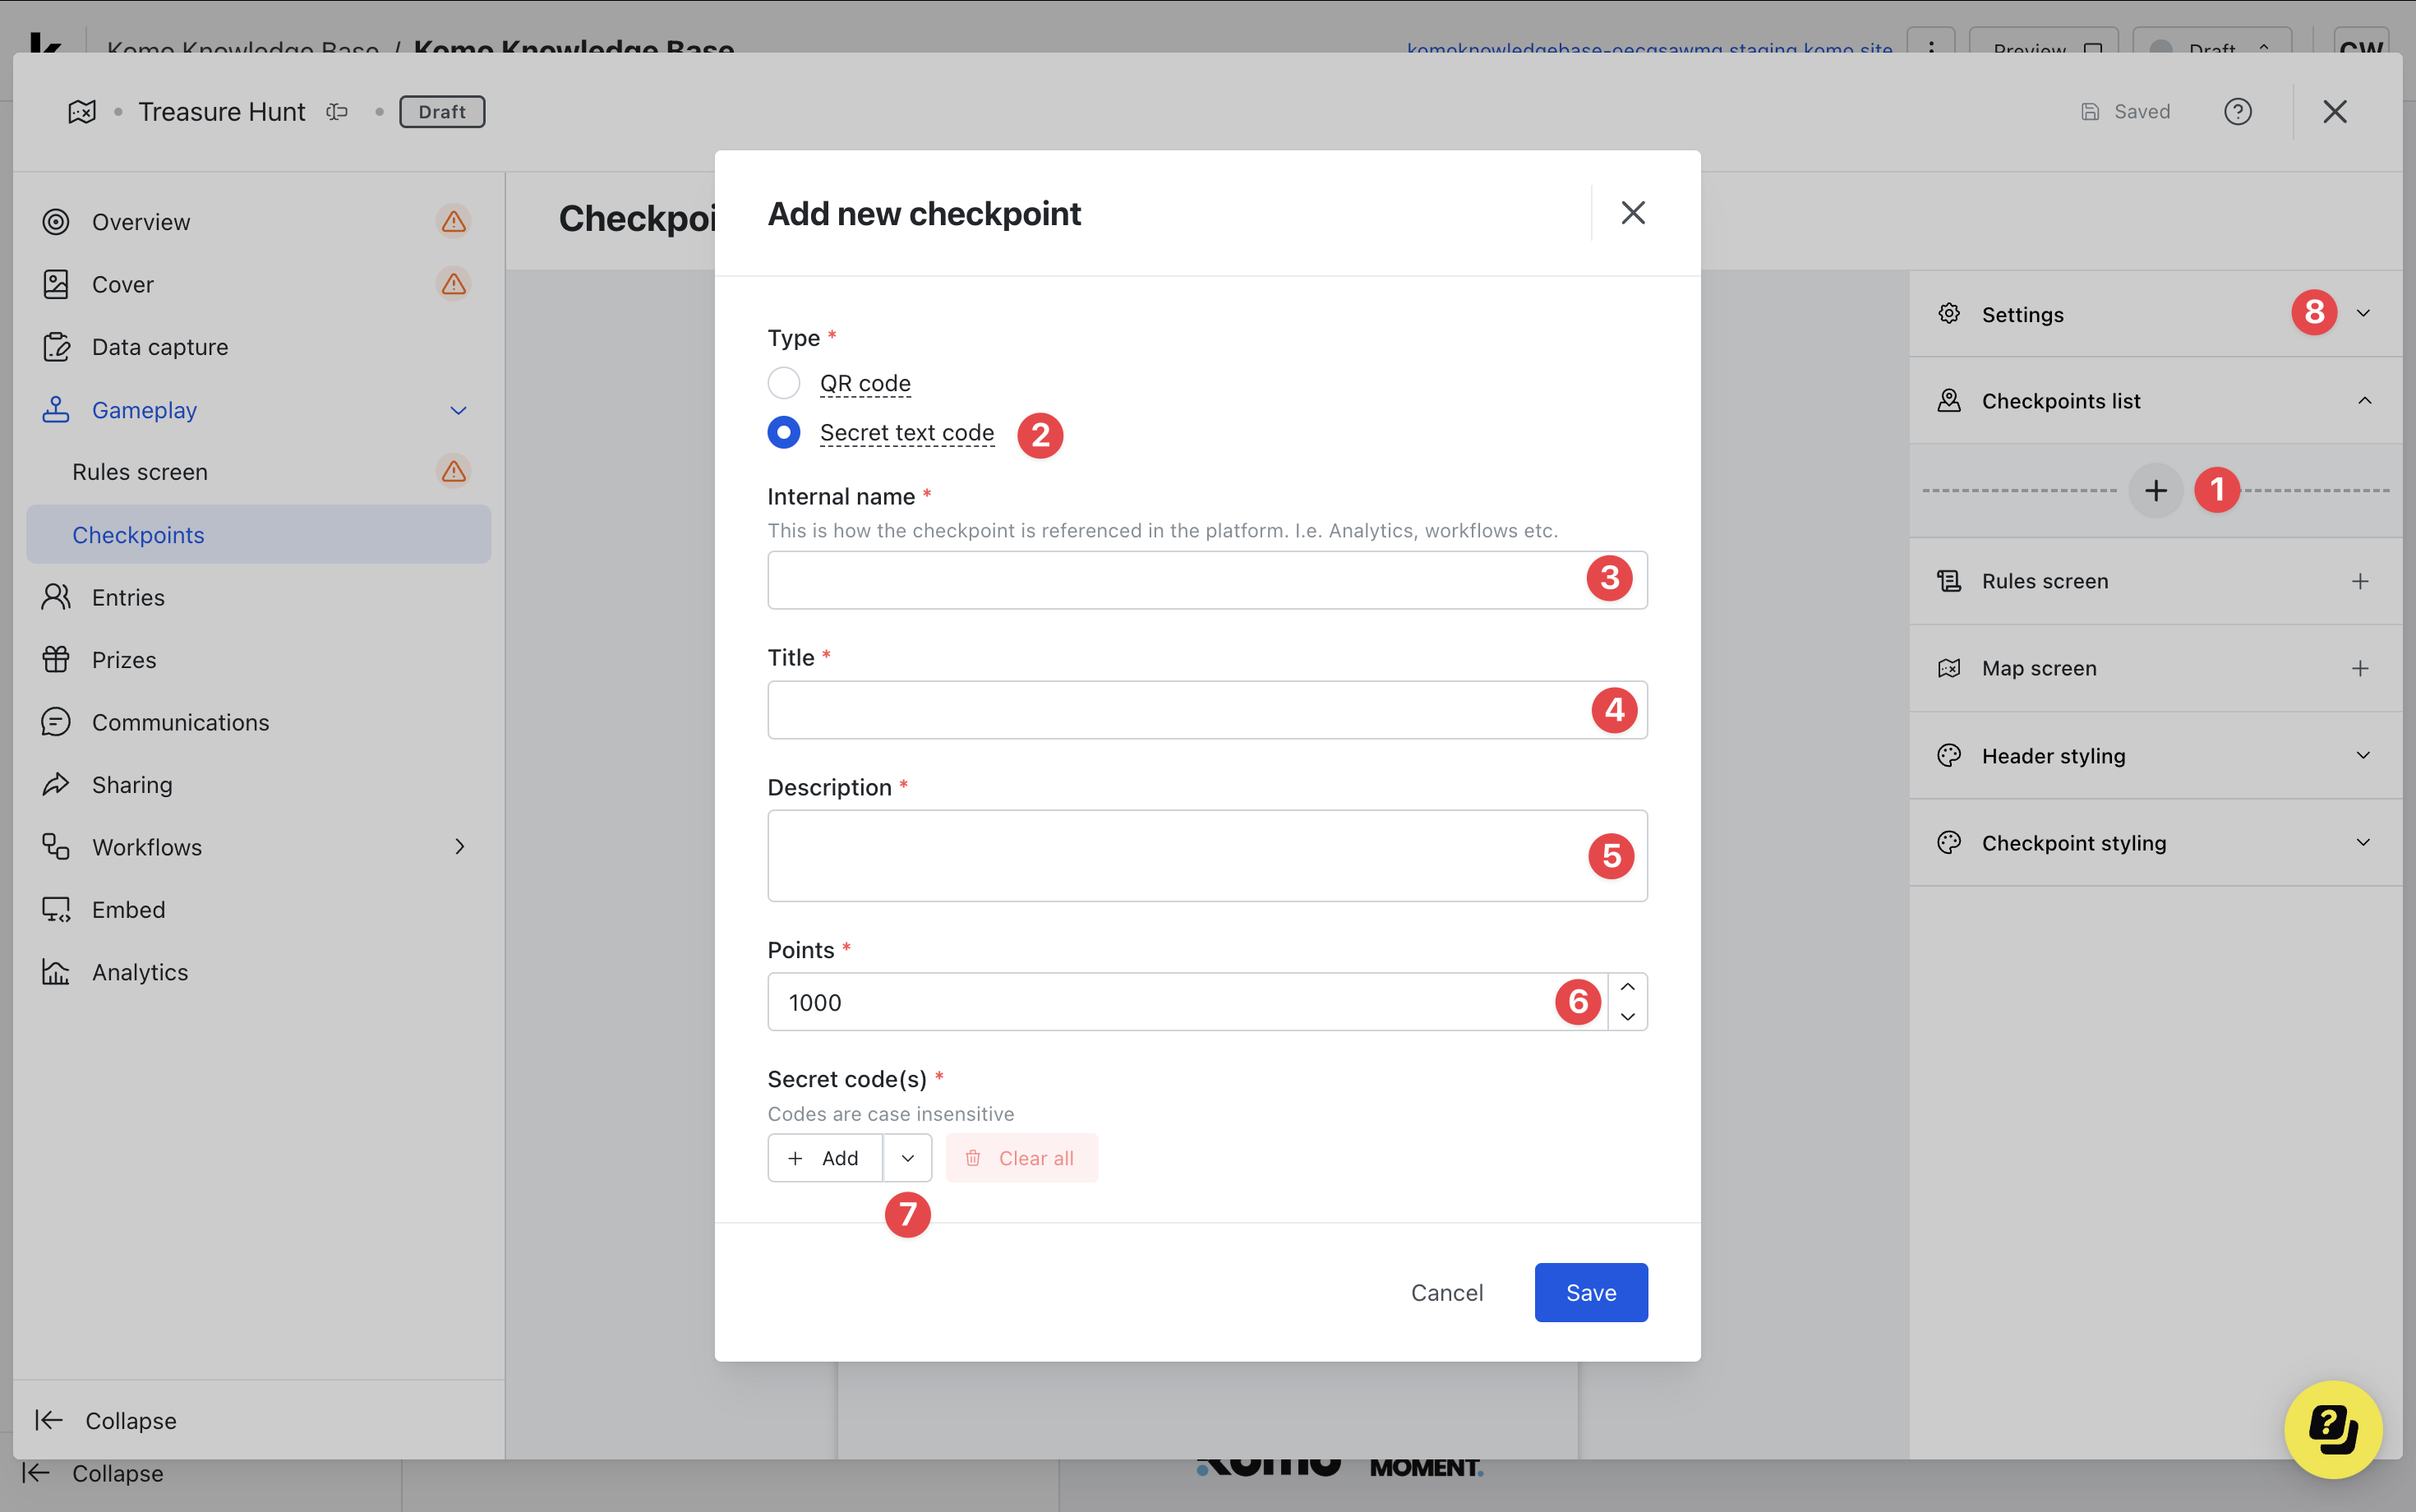Expand the Checkpoint styling section

(2363, 842)
